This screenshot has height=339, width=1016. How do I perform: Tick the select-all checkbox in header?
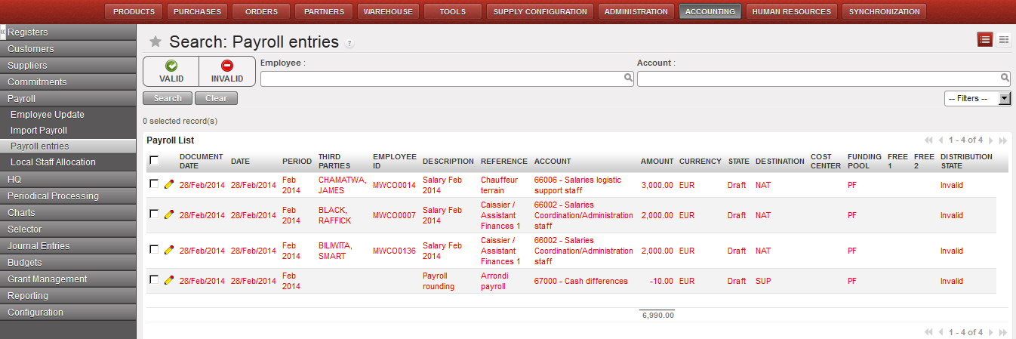154,160
